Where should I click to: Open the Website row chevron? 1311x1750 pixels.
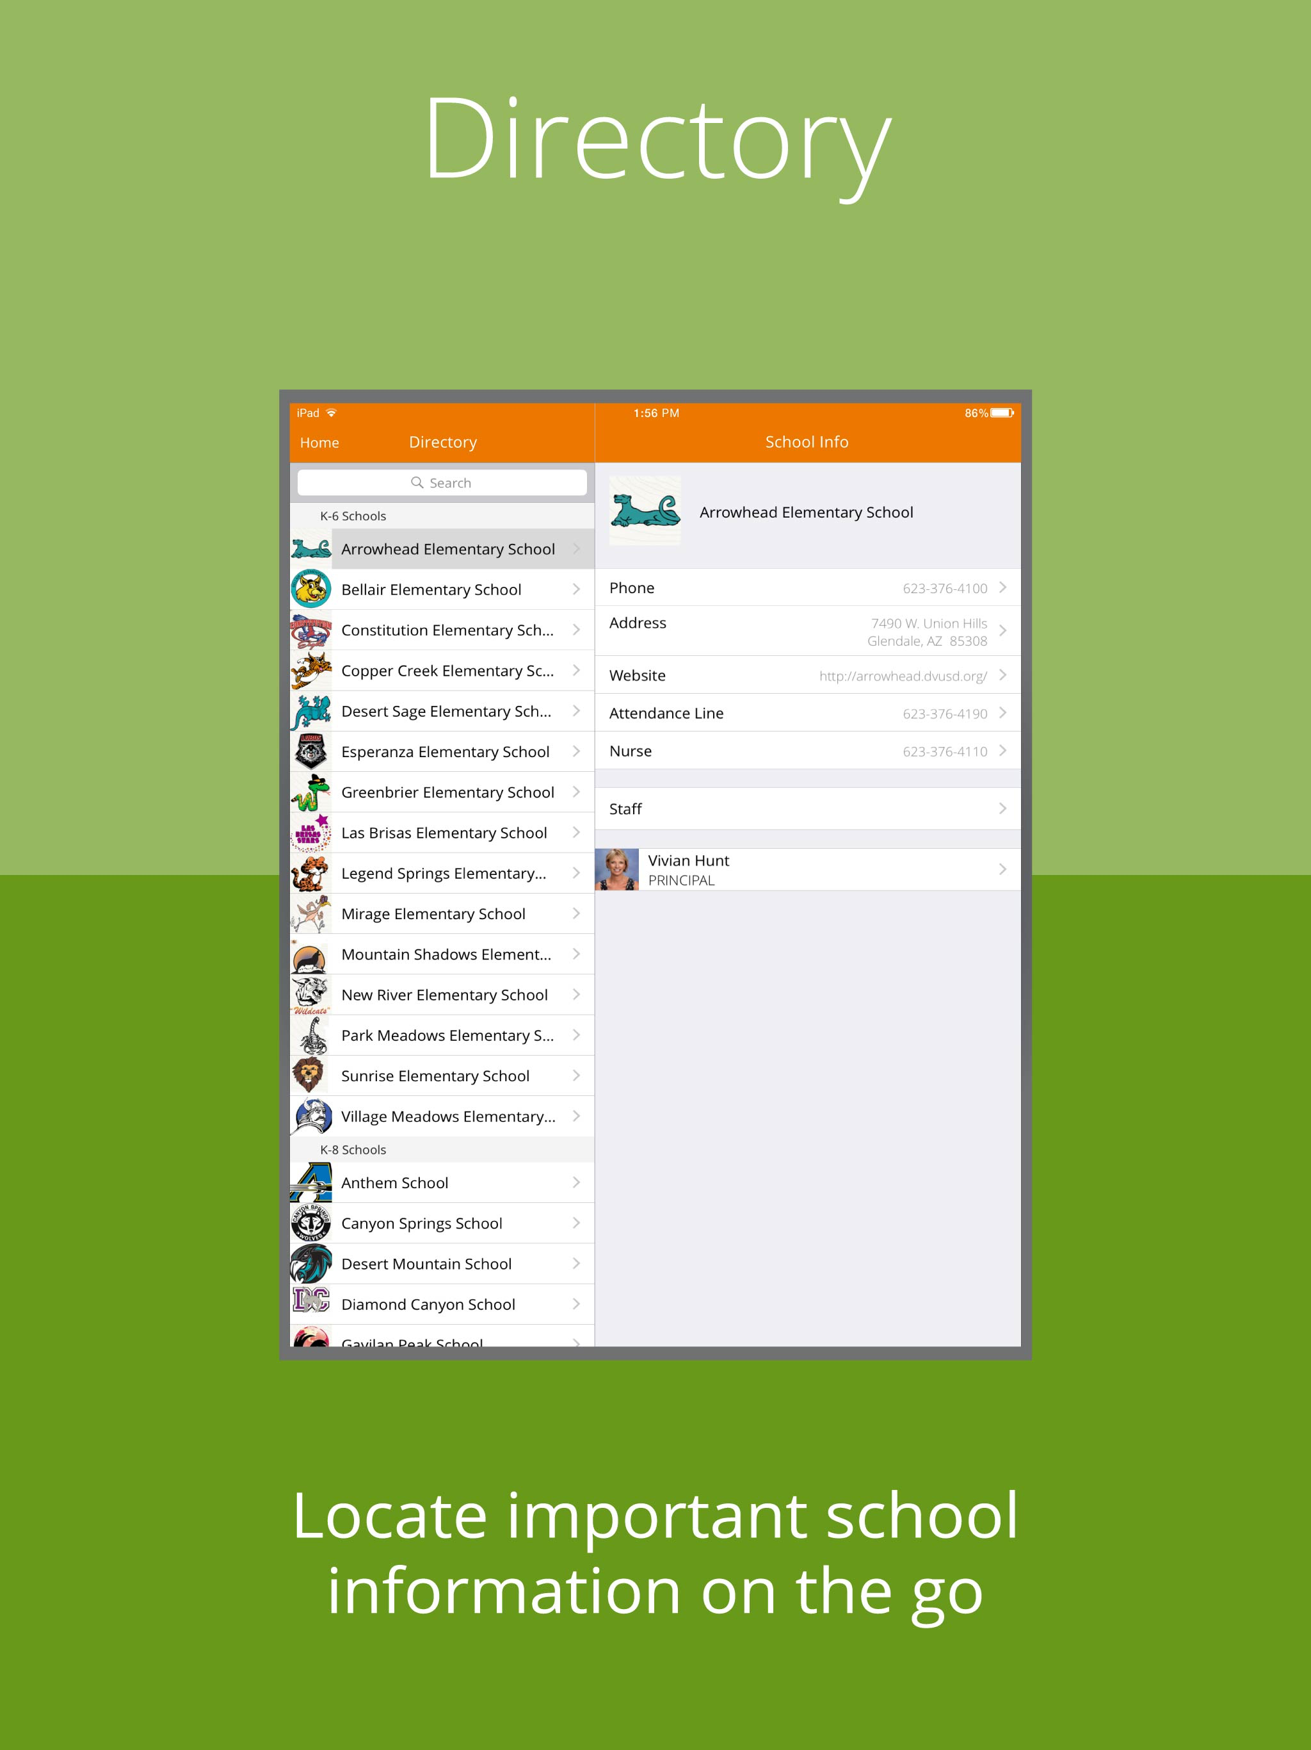point(1002,675)
